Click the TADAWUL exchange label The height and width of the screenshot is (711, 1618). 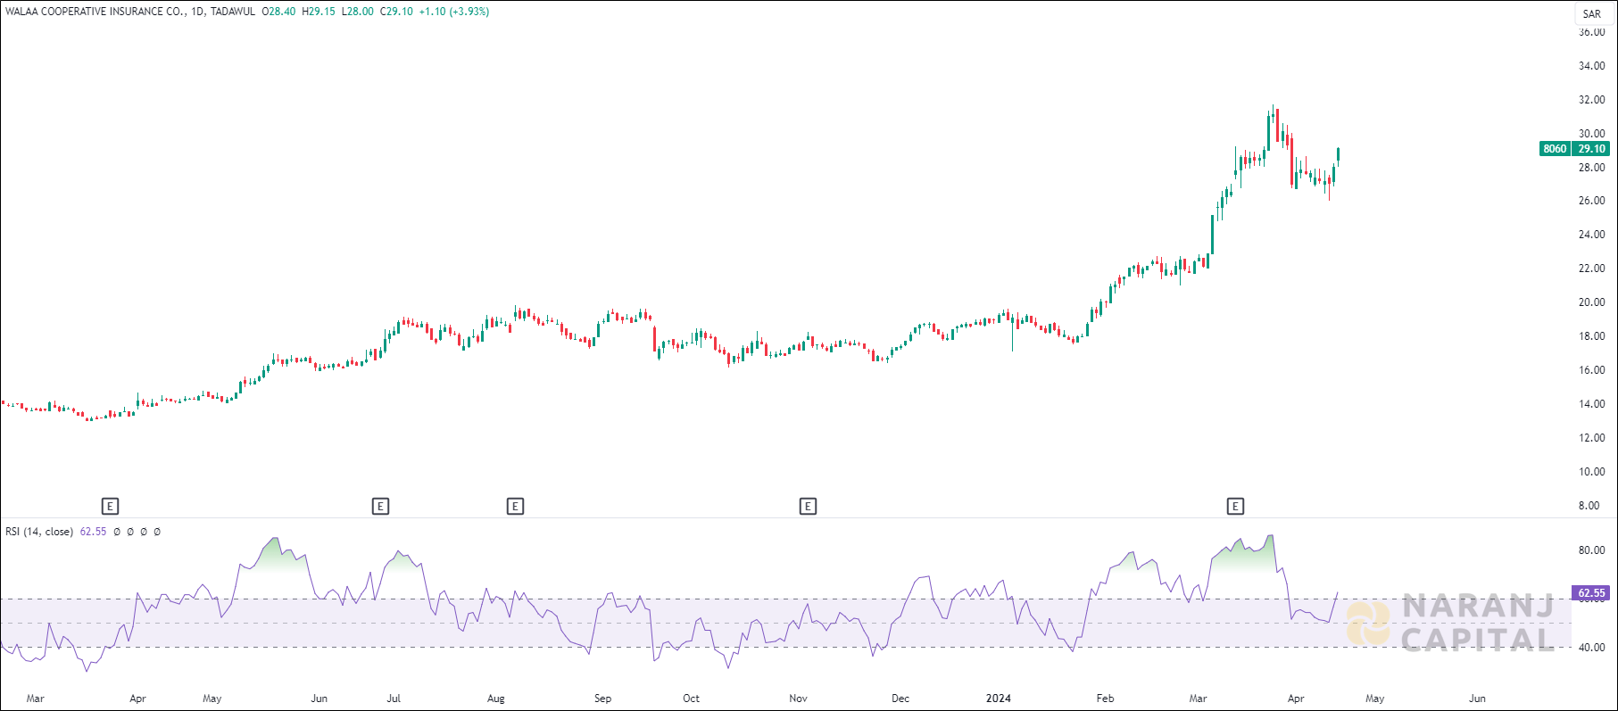(232, 12)
